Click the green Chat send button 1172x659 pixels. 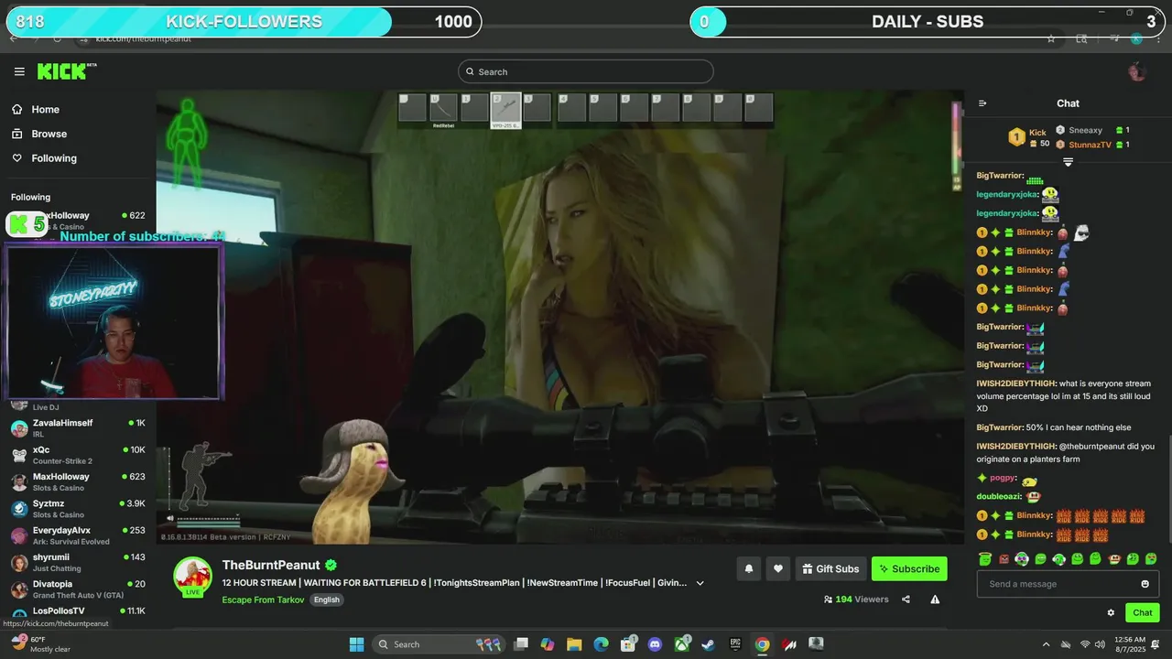1142,613
